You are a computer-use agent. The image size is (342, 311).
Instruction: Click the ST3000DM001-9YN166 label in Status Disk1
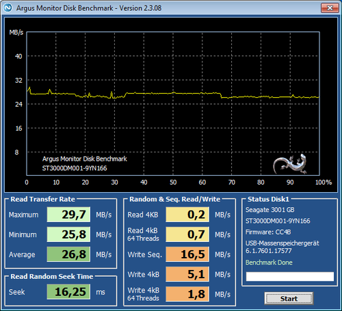click(x=278, y=221)
